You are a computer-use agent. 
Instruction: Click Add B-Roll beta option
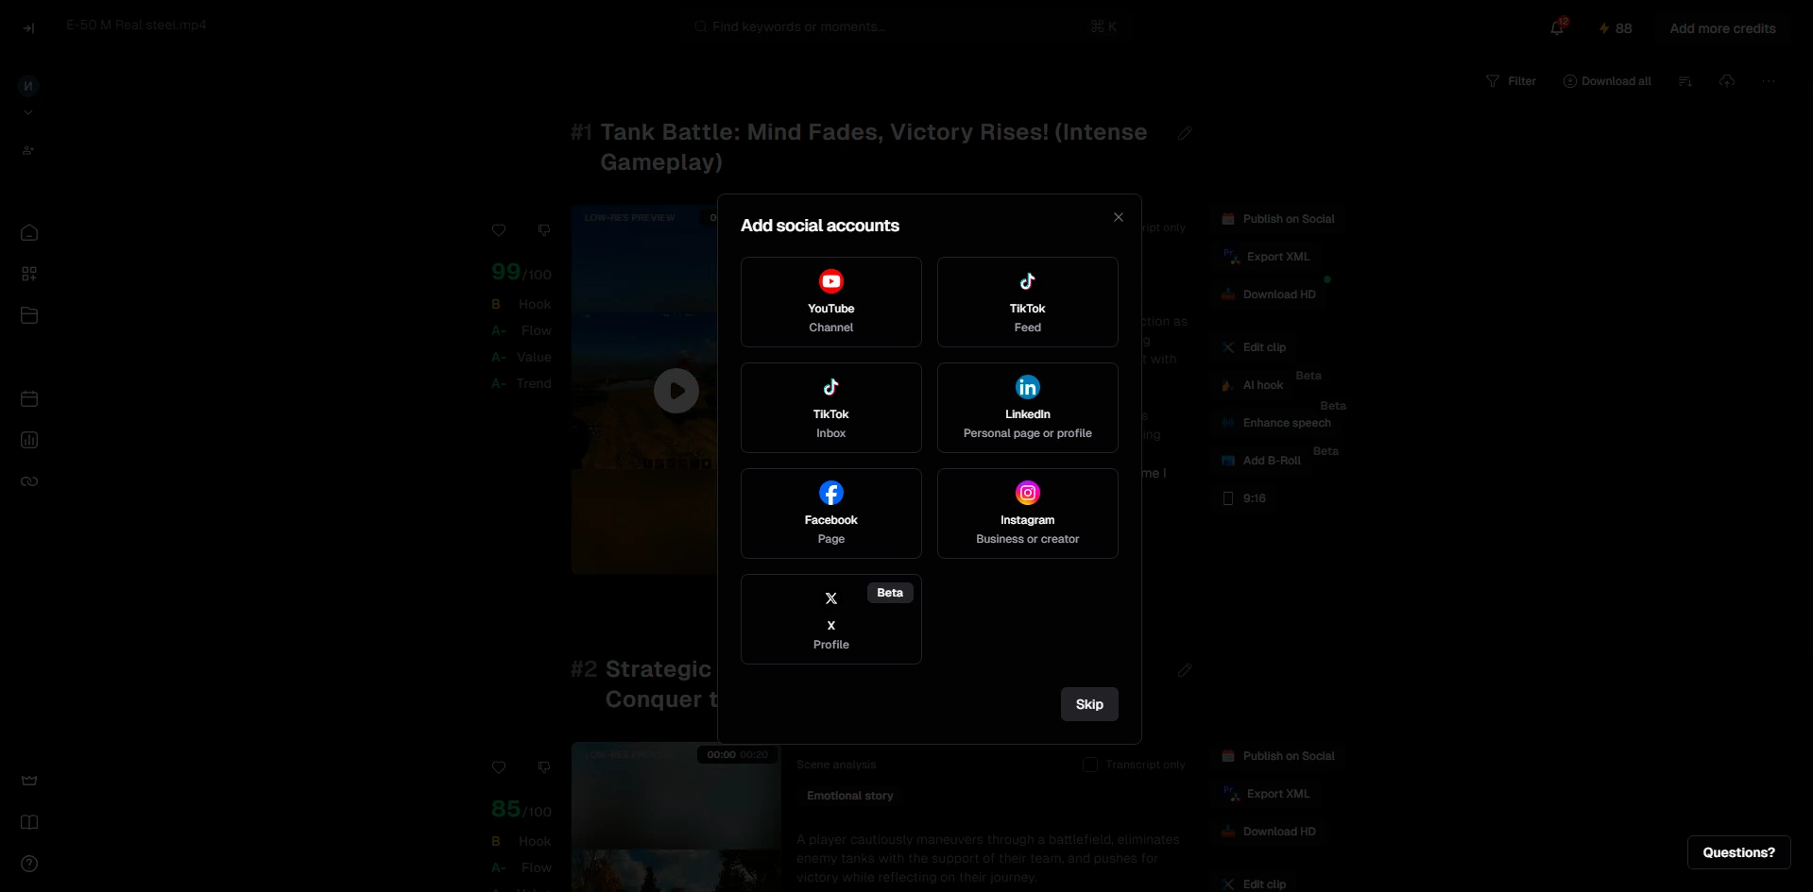[x=1261, y=461]
